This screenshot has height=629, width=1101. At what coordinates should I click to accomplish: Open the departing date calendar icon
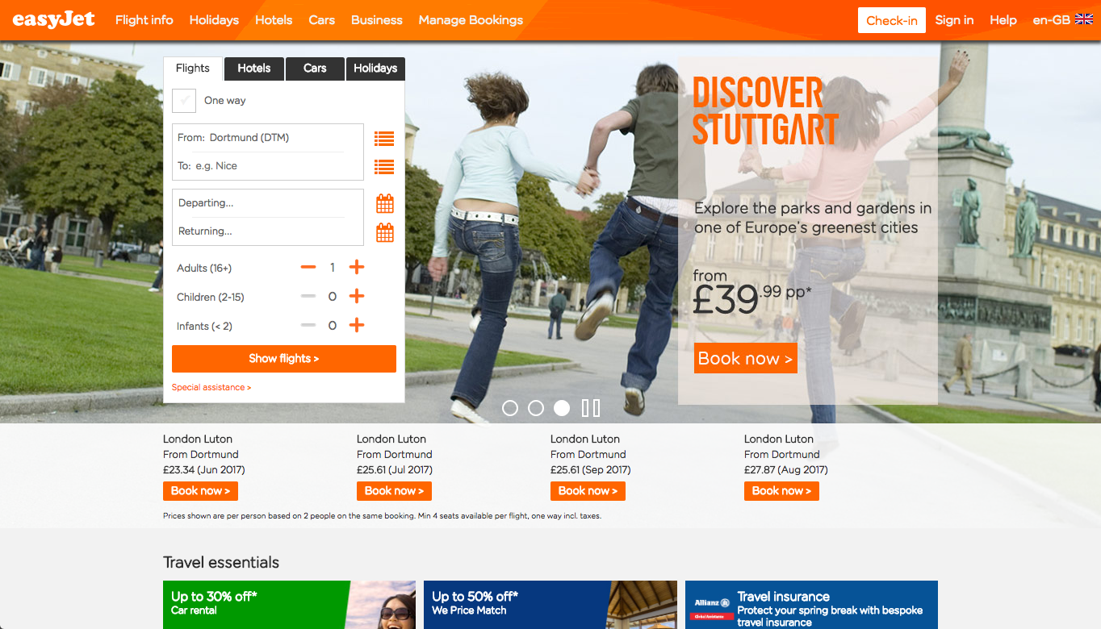click(x=385, y=203)
